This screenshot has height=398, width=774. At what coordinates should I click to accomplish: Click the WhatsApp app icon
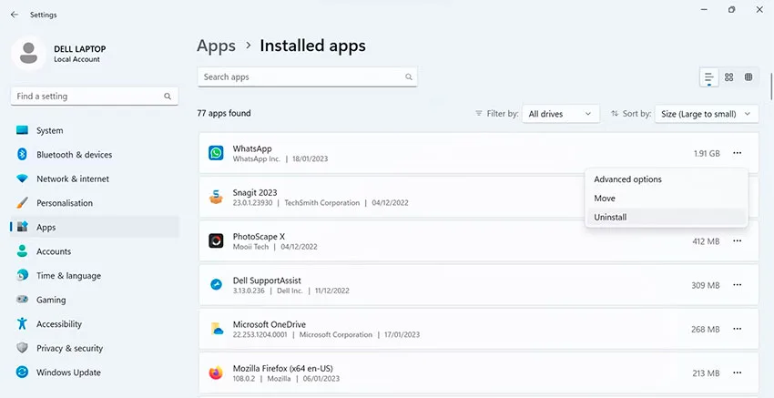click(x=216, y=153)
